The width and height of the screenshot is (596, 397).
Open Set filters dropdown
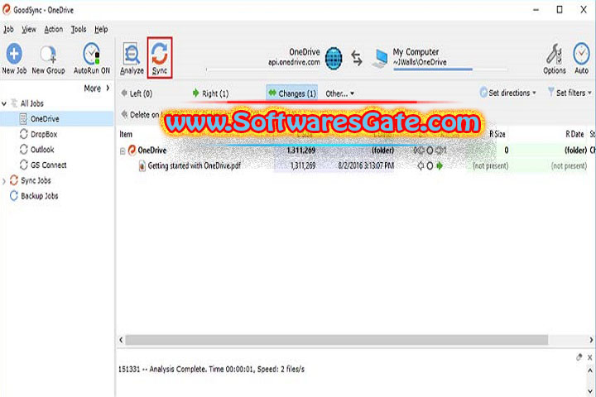tap(570, 93)
